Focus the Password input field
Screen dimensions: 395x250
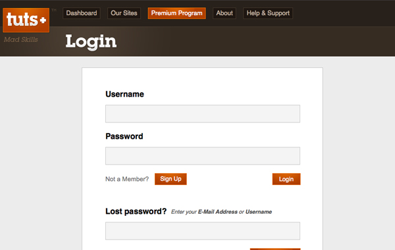tap(203, 156)
